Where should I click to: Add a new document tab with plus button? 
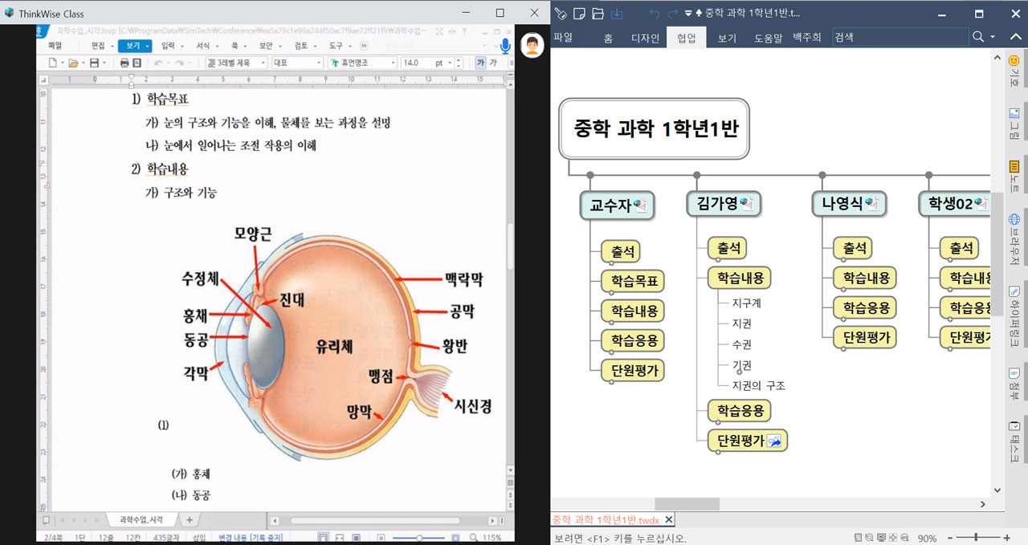coord(189,519)
